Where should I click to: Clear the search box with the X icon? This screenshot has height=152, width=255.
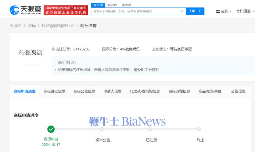coord(182,11)
